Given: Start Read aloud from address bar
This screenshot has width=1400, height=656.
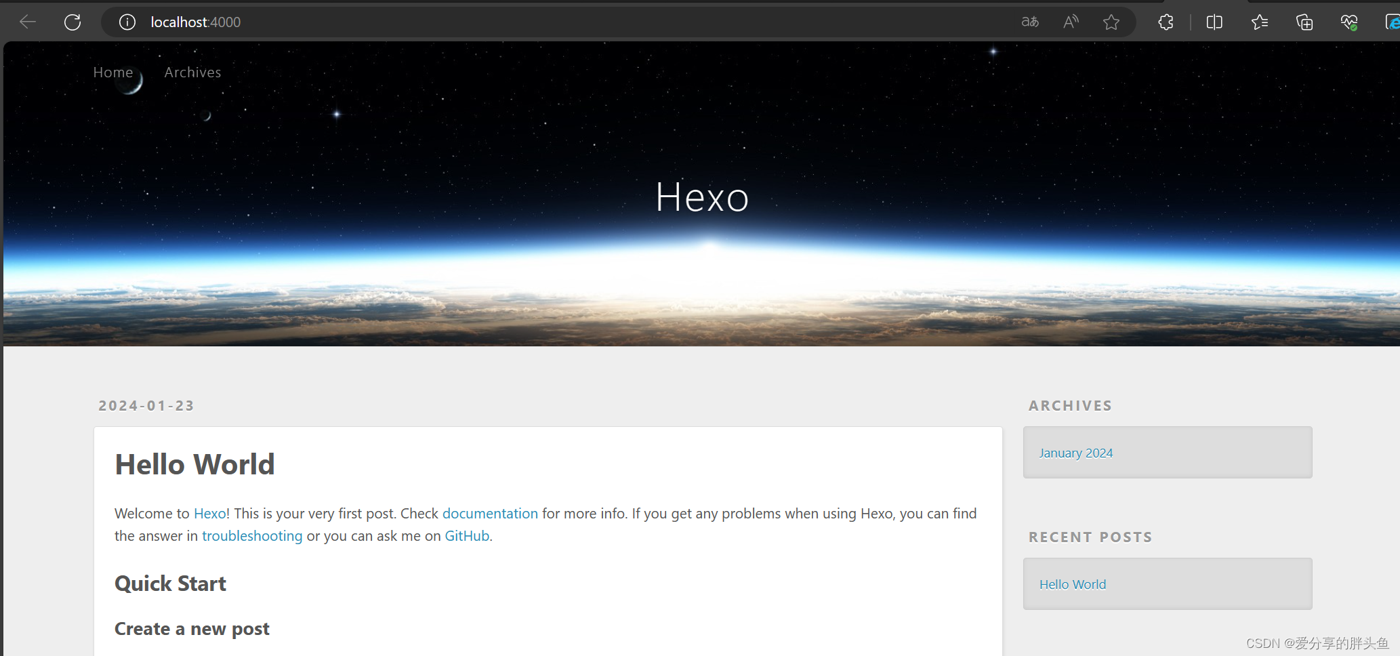Looking at the screenshot, I should click(x=1071, y=22).
